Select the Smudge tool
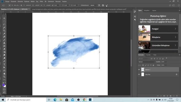Screen dimensions: 181x102 click(4, 55)
